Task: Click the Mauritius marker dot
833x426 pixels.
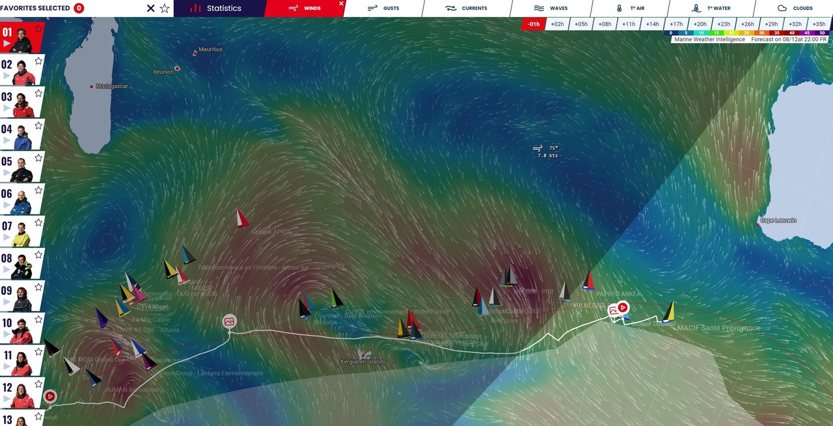Action: click(x=195, y=53)
